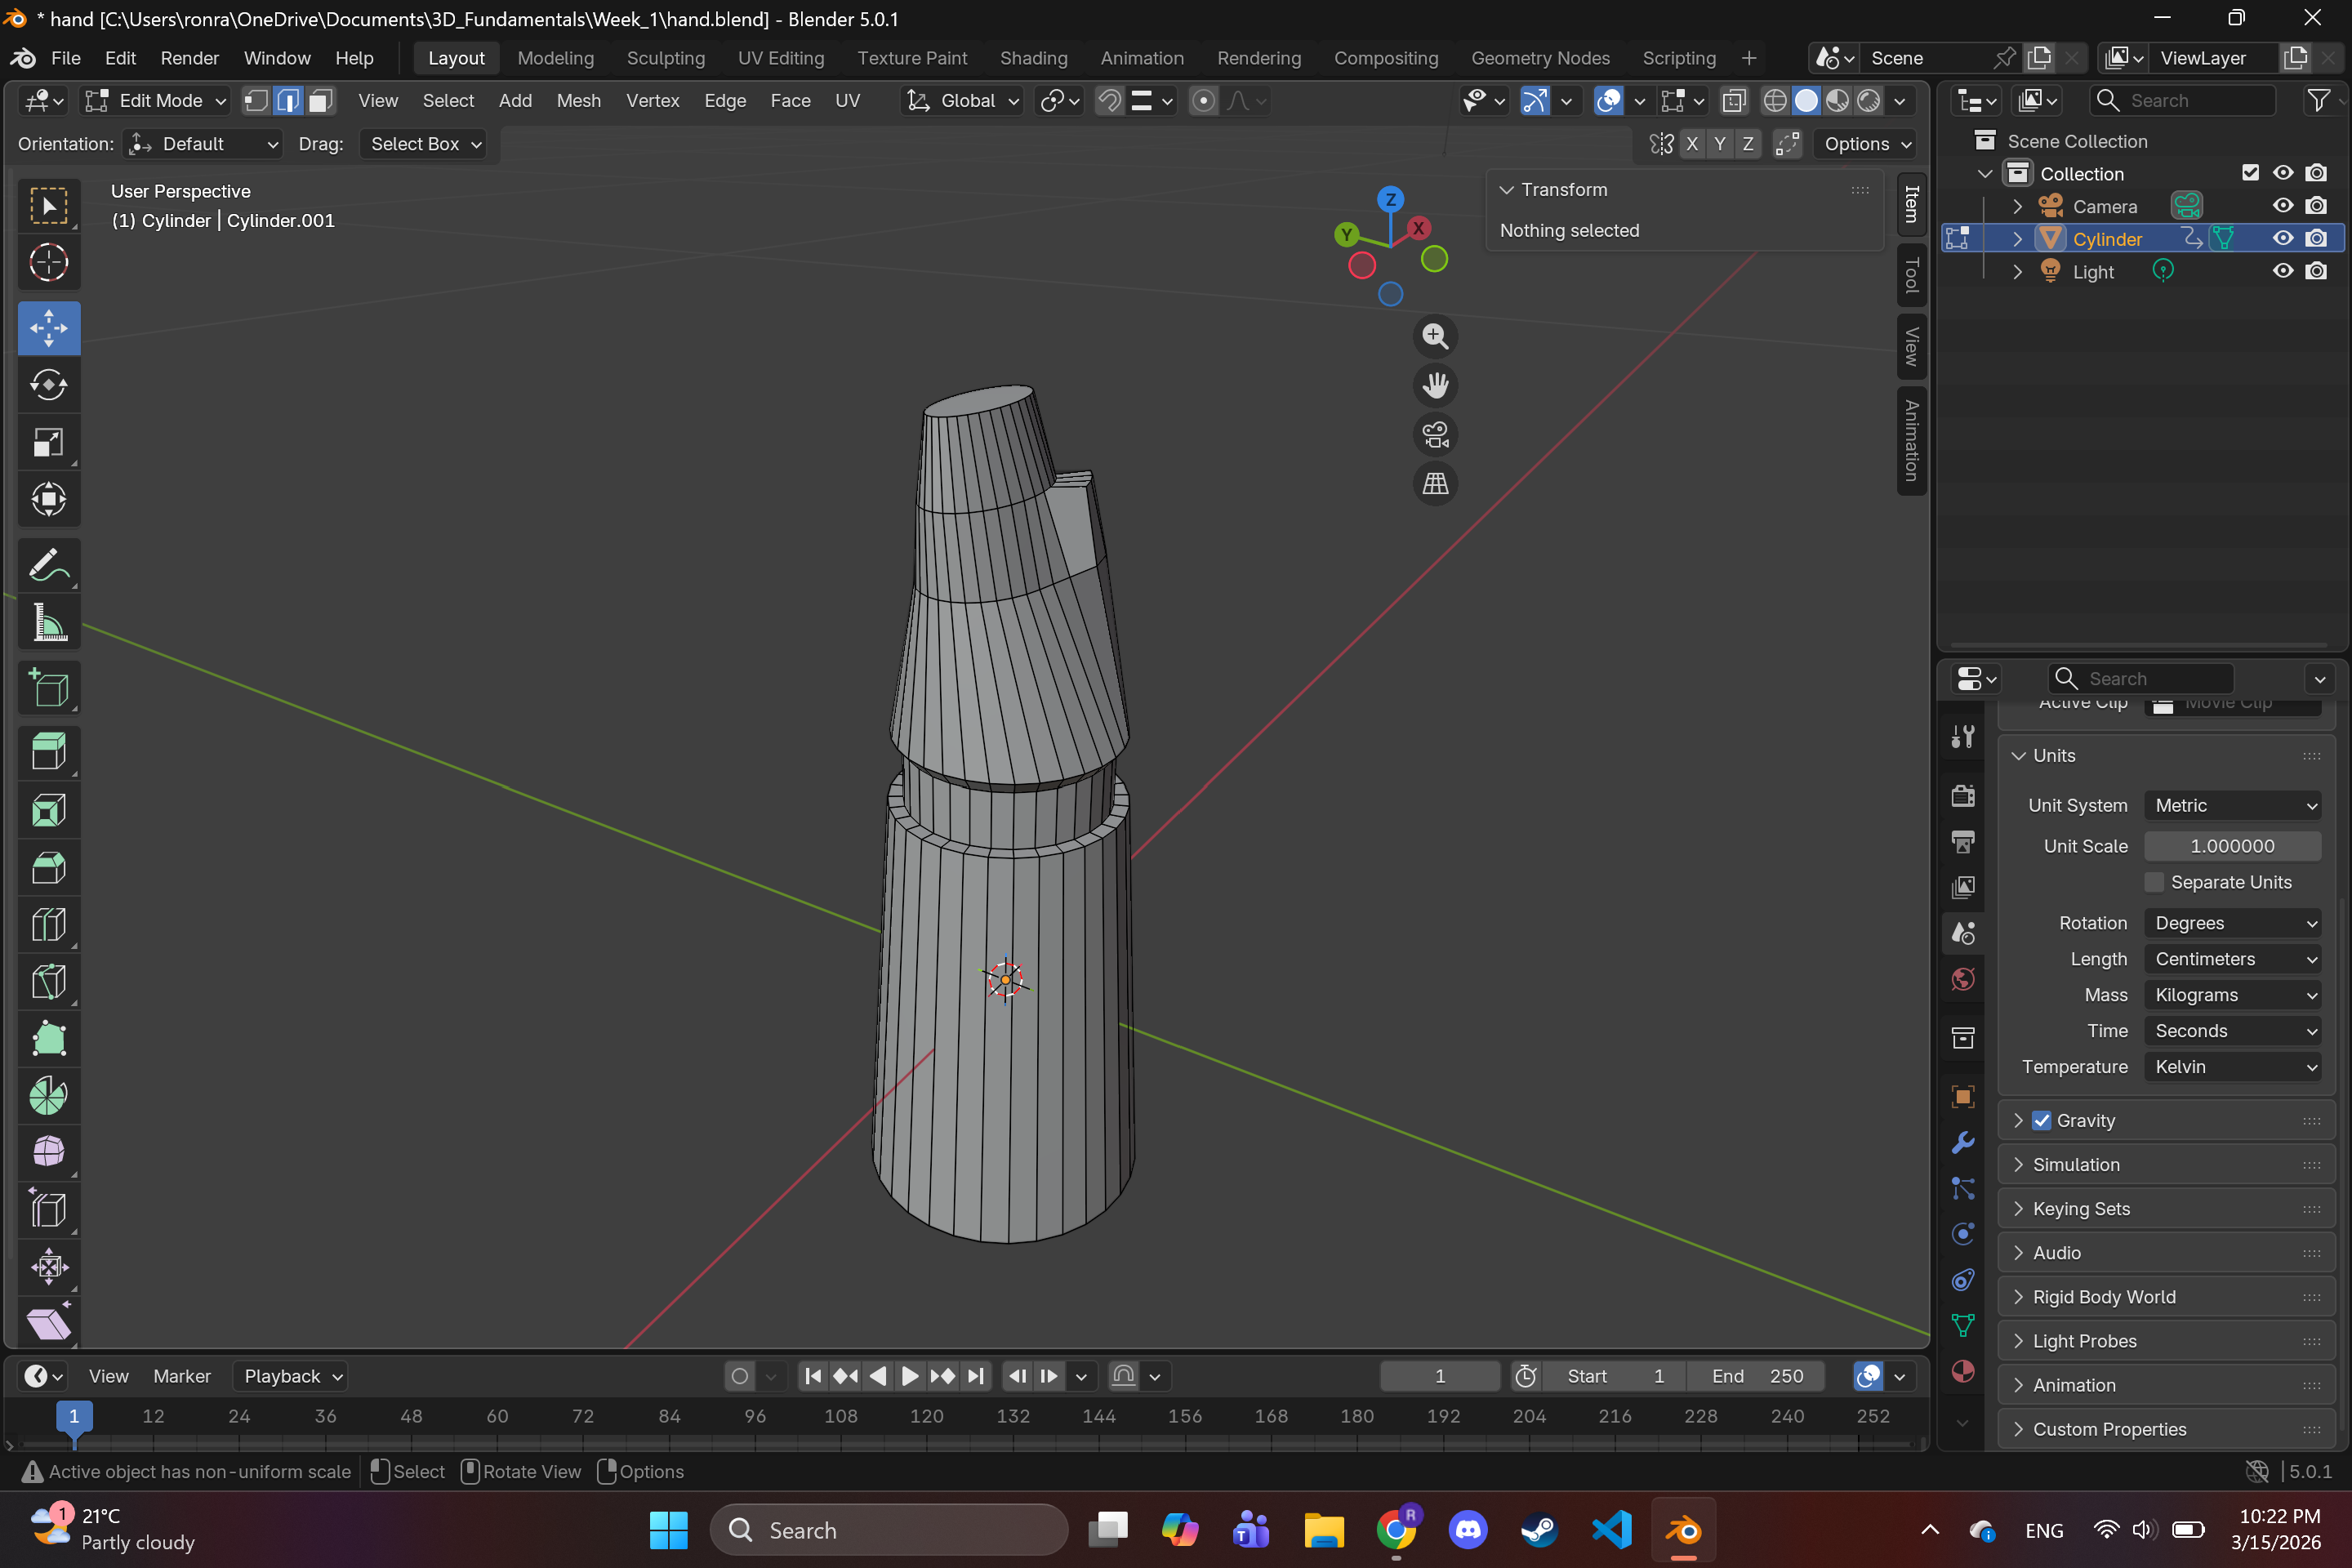2352x1568 pixels.
Task: Click the viewport Options button
Action: coord(1866,144)
